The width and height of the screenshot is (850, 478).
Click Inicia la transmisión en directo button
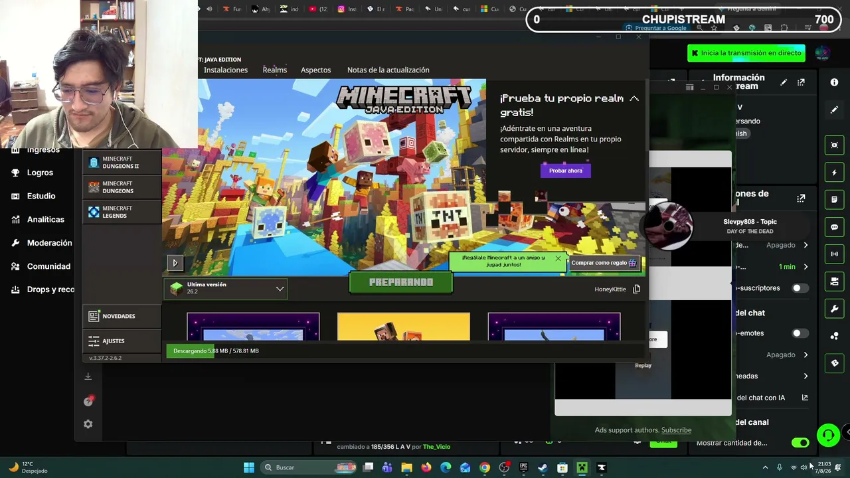point(746,53)
